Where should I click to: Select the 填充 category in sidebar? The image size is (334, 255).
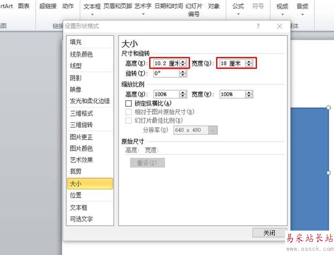[x=76, y=42]
